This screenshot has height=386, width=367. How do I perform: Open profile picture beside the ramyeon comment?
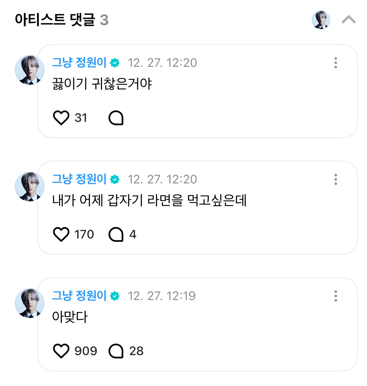(x=30, y=187)
